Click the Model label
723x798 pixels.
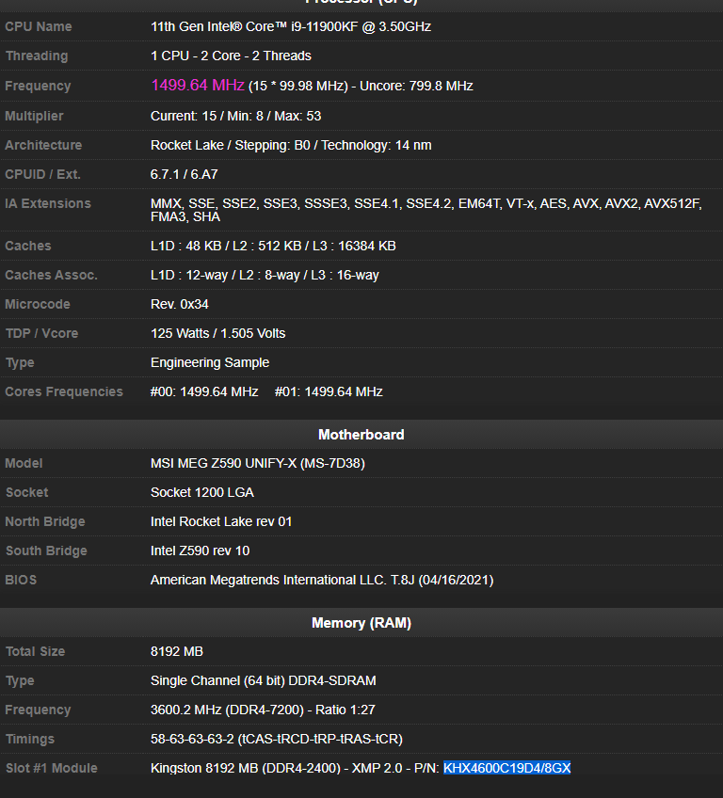click(24, 463)
